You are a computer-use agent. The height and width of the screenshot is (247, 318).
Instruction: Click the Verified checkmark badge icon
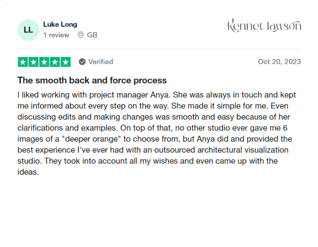tap(82, 62)
